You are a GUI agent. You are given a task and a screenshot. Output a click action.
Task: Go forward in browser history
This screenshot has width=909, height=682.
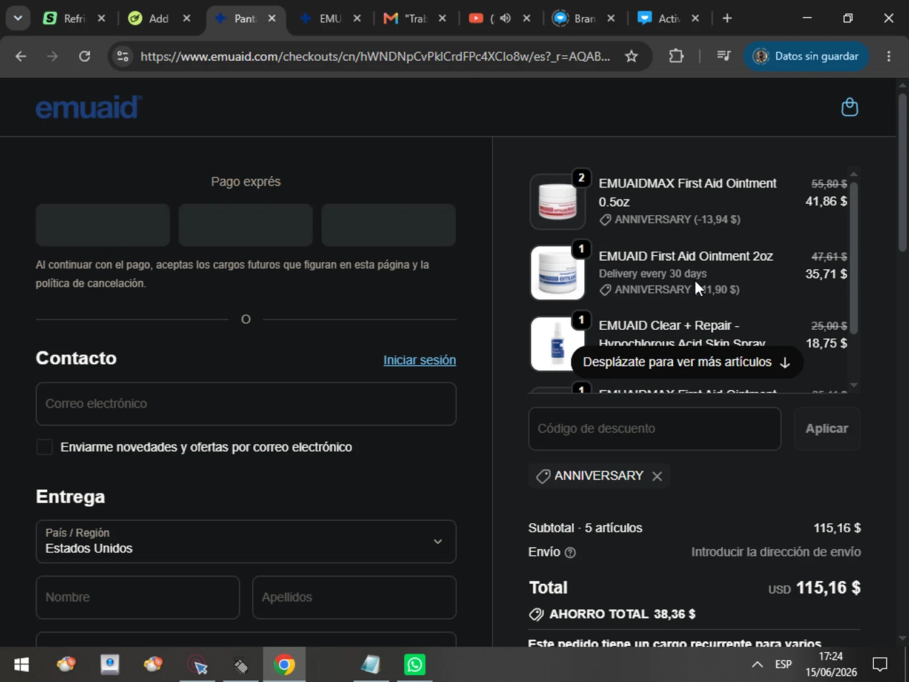point(53,56)
